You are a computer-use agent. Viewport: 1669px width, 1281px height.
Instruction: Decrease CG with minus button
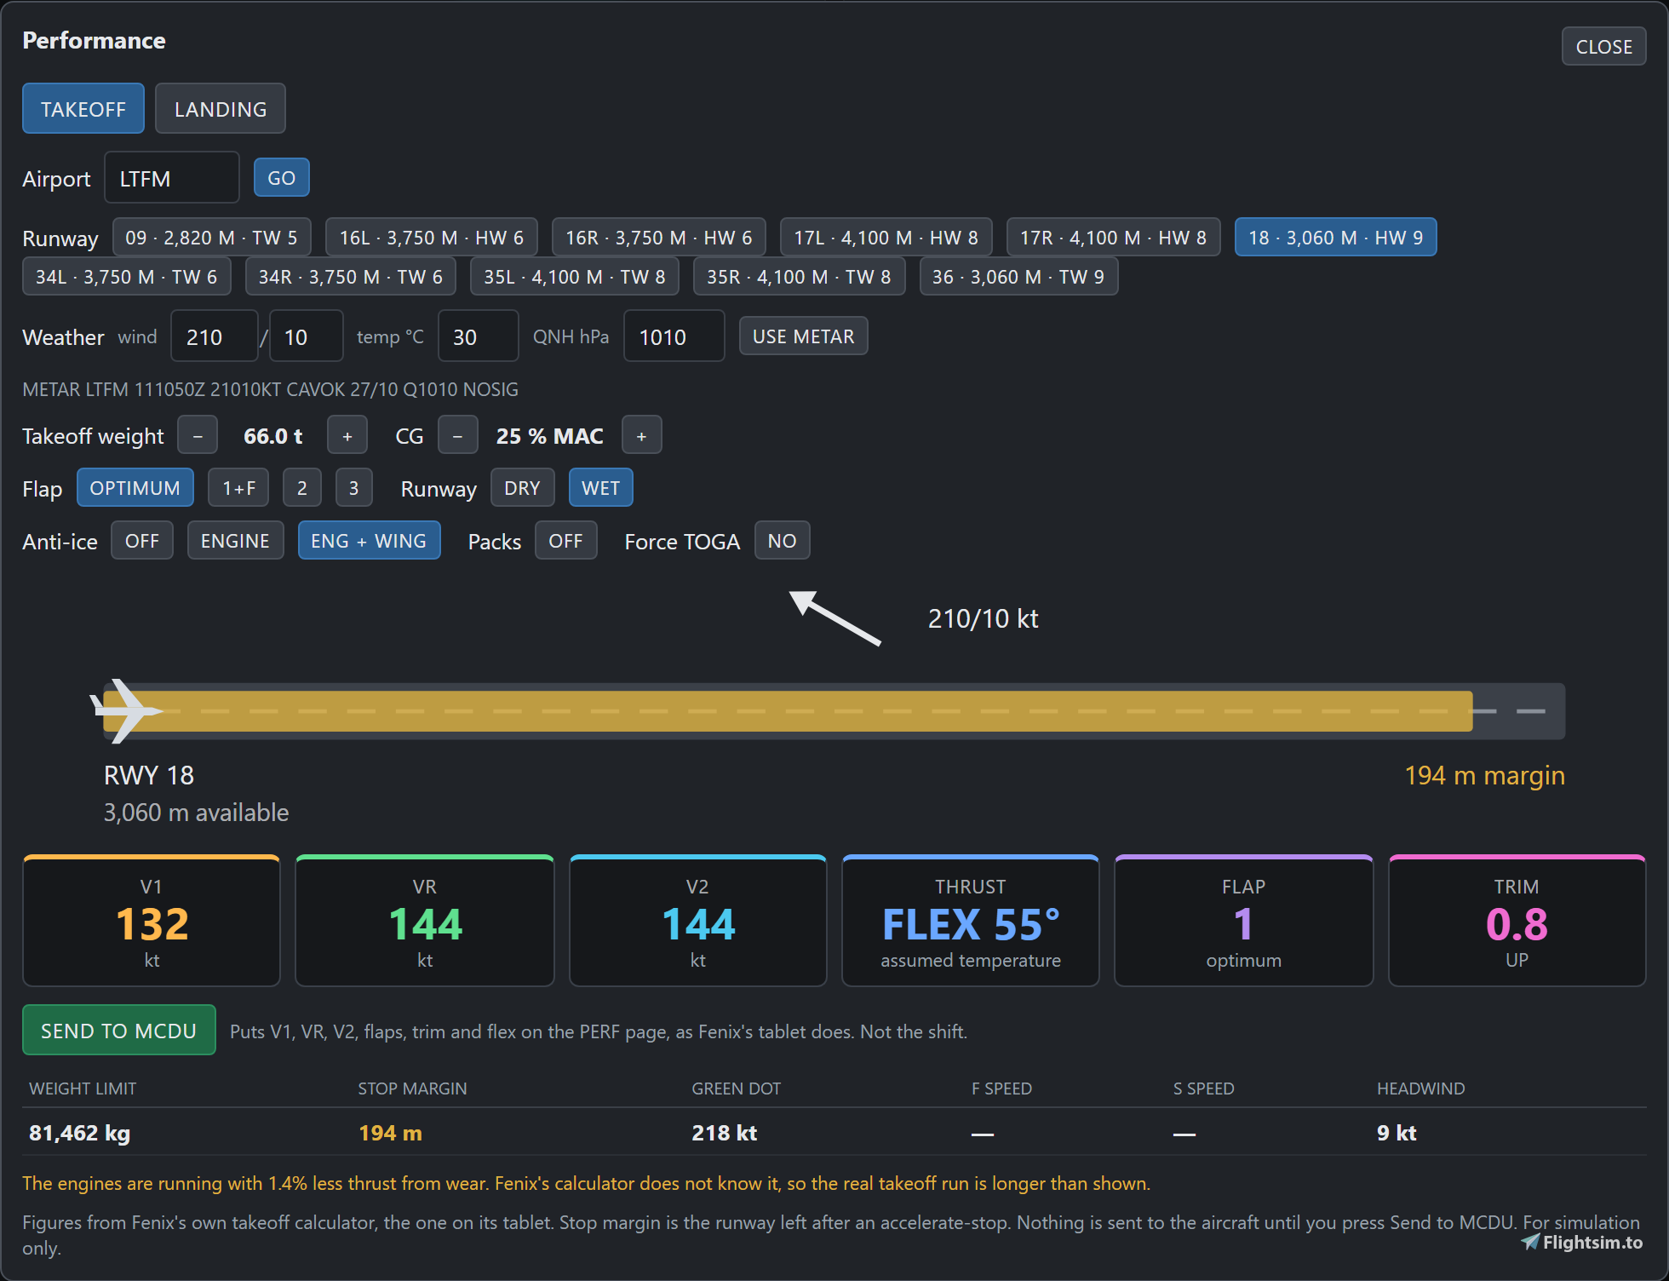(458, 435)
